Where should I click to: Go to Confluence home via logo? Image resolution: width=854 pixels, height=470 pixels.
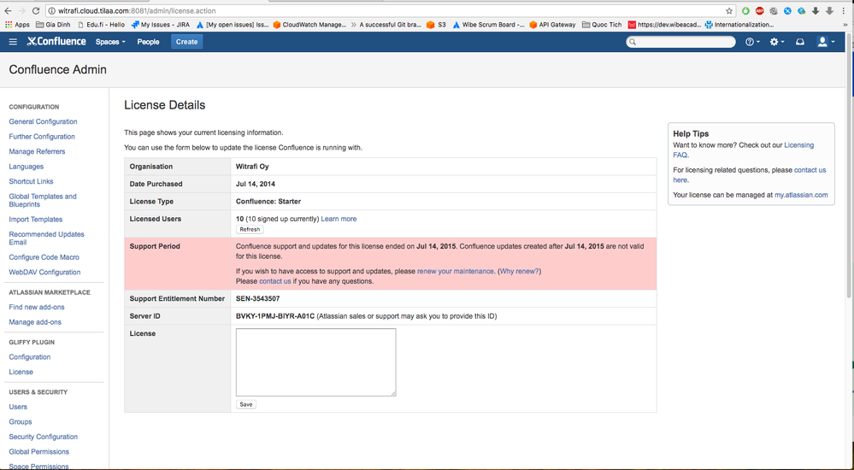click(56, 41)
